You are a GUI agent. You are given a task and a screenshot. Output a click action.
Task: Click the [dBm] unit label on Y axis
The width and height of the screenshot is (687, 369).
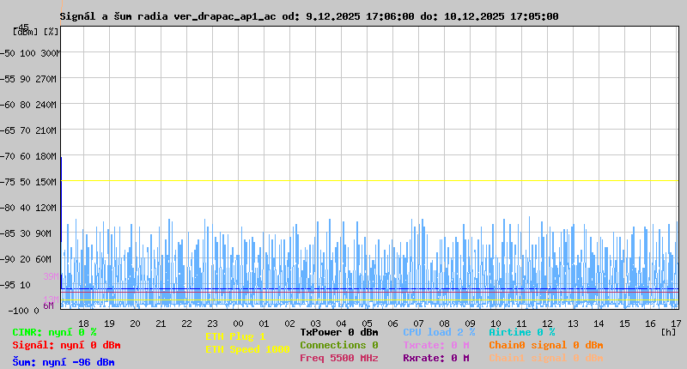click(x=25, y=32)
